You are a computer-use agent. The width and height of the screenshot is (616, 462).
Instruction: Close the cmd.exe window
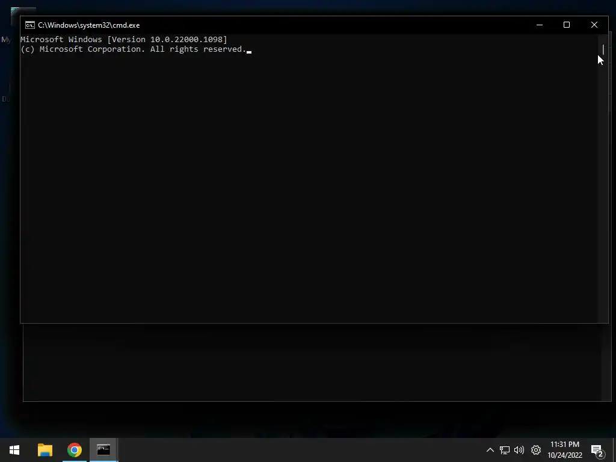(594, 25)
